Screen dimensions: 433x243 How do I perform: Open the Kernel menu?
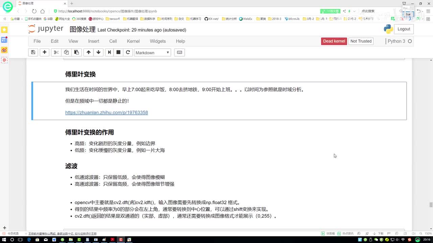coord(133,41)
